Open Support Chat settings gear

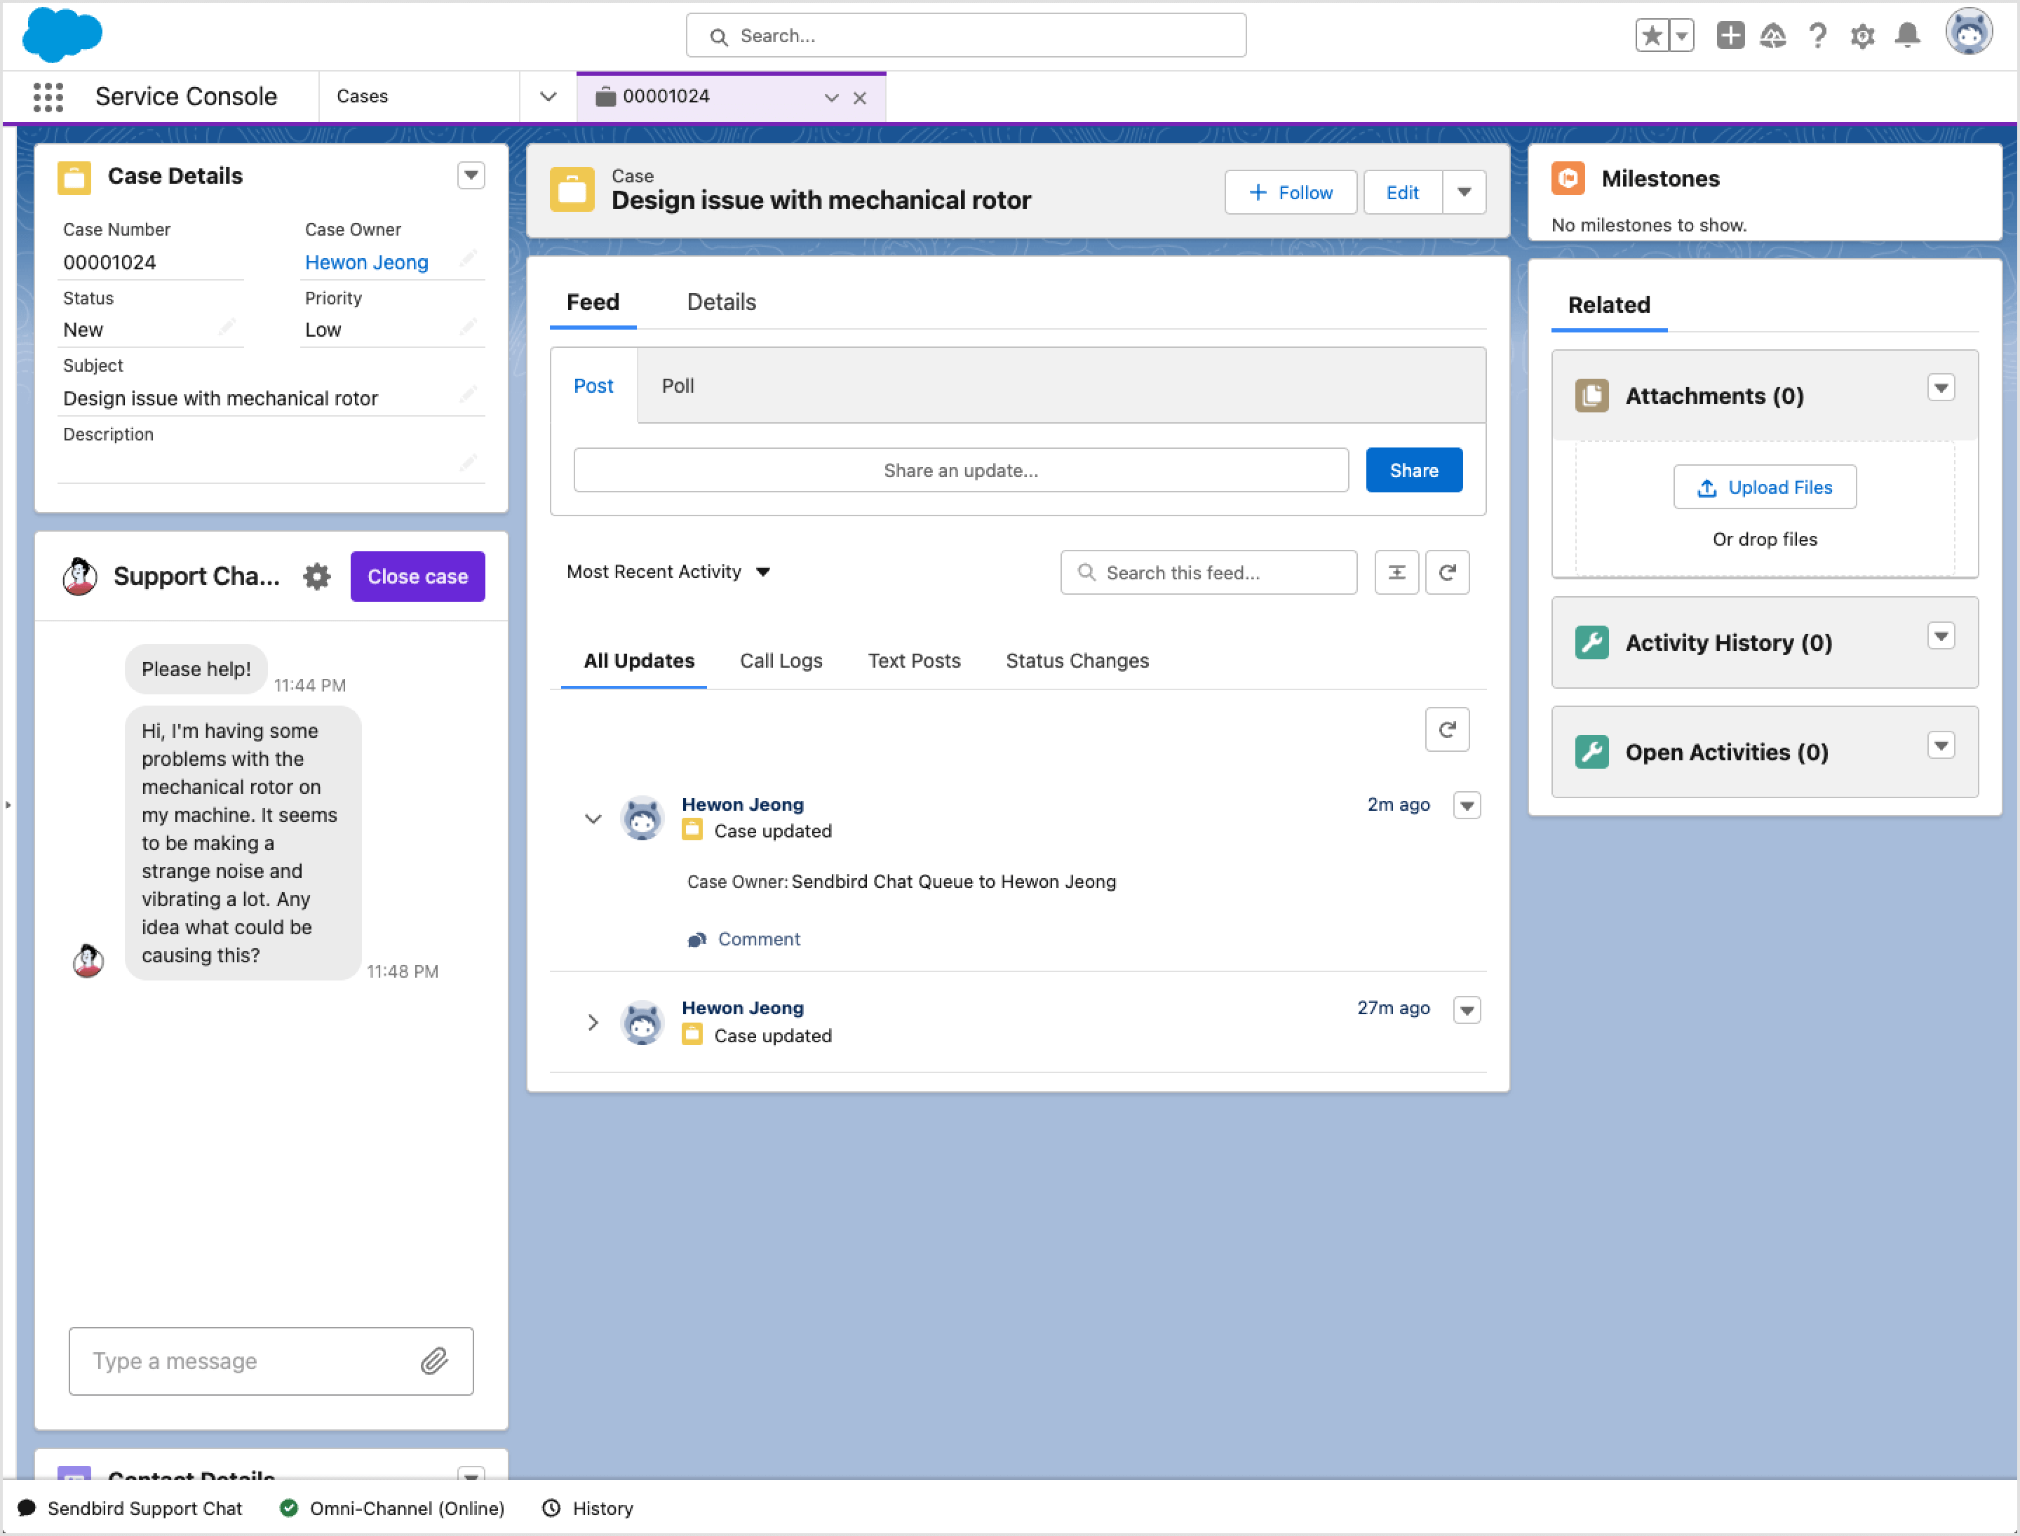click(316, 576)
